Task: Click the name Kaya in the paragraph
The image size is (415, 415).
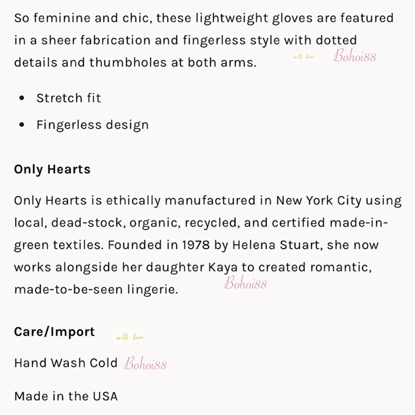Action: point(222,267)
